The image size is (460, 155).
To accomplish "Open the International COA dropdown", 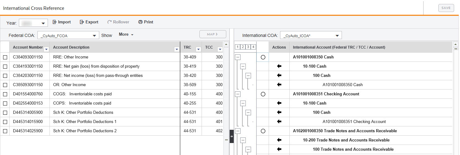I will (x=311, y=35).
